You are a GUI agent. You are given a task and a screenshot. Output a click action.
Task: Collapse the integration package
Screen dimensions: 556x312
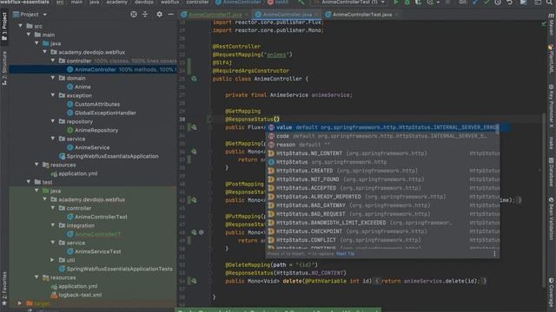53,225
